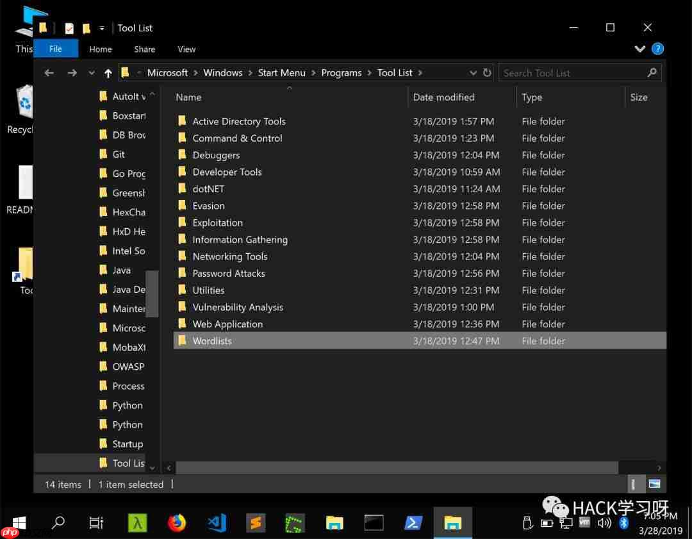Launch Greenshot from the taskbar
Viewport: 692px width, 539px height.
point(295,523)
